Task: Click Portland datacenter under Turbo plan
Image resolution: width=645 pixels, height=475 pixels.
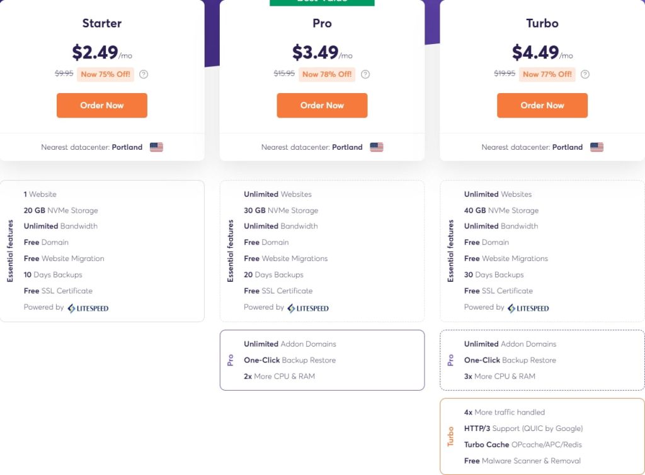Action: point(568,147)
